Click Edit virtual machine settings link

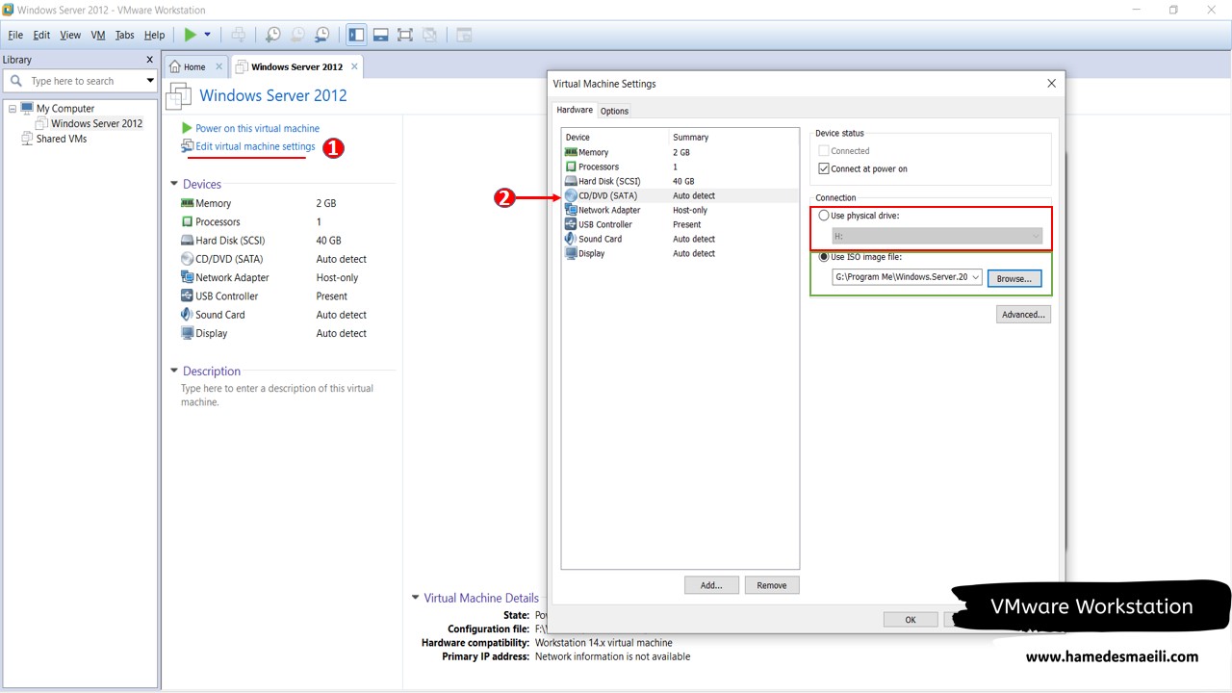(255, 146)
